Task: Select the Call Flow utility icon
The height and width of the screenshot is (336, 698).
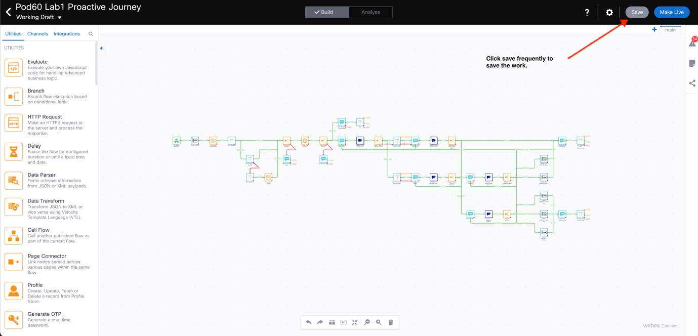Action: [x=14, y=236]
